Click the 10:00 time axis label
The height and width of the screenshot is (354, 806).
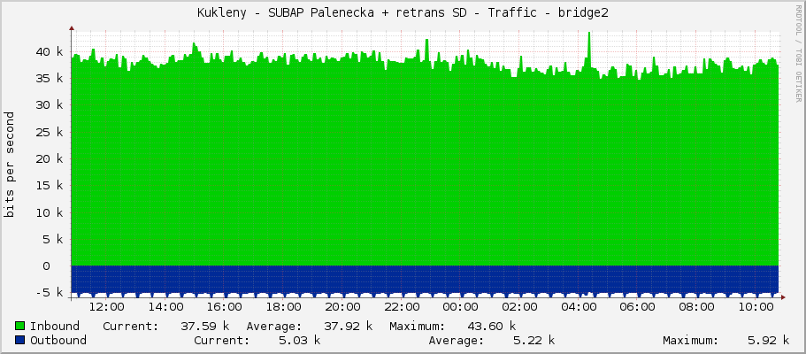[x=756, y=307]
